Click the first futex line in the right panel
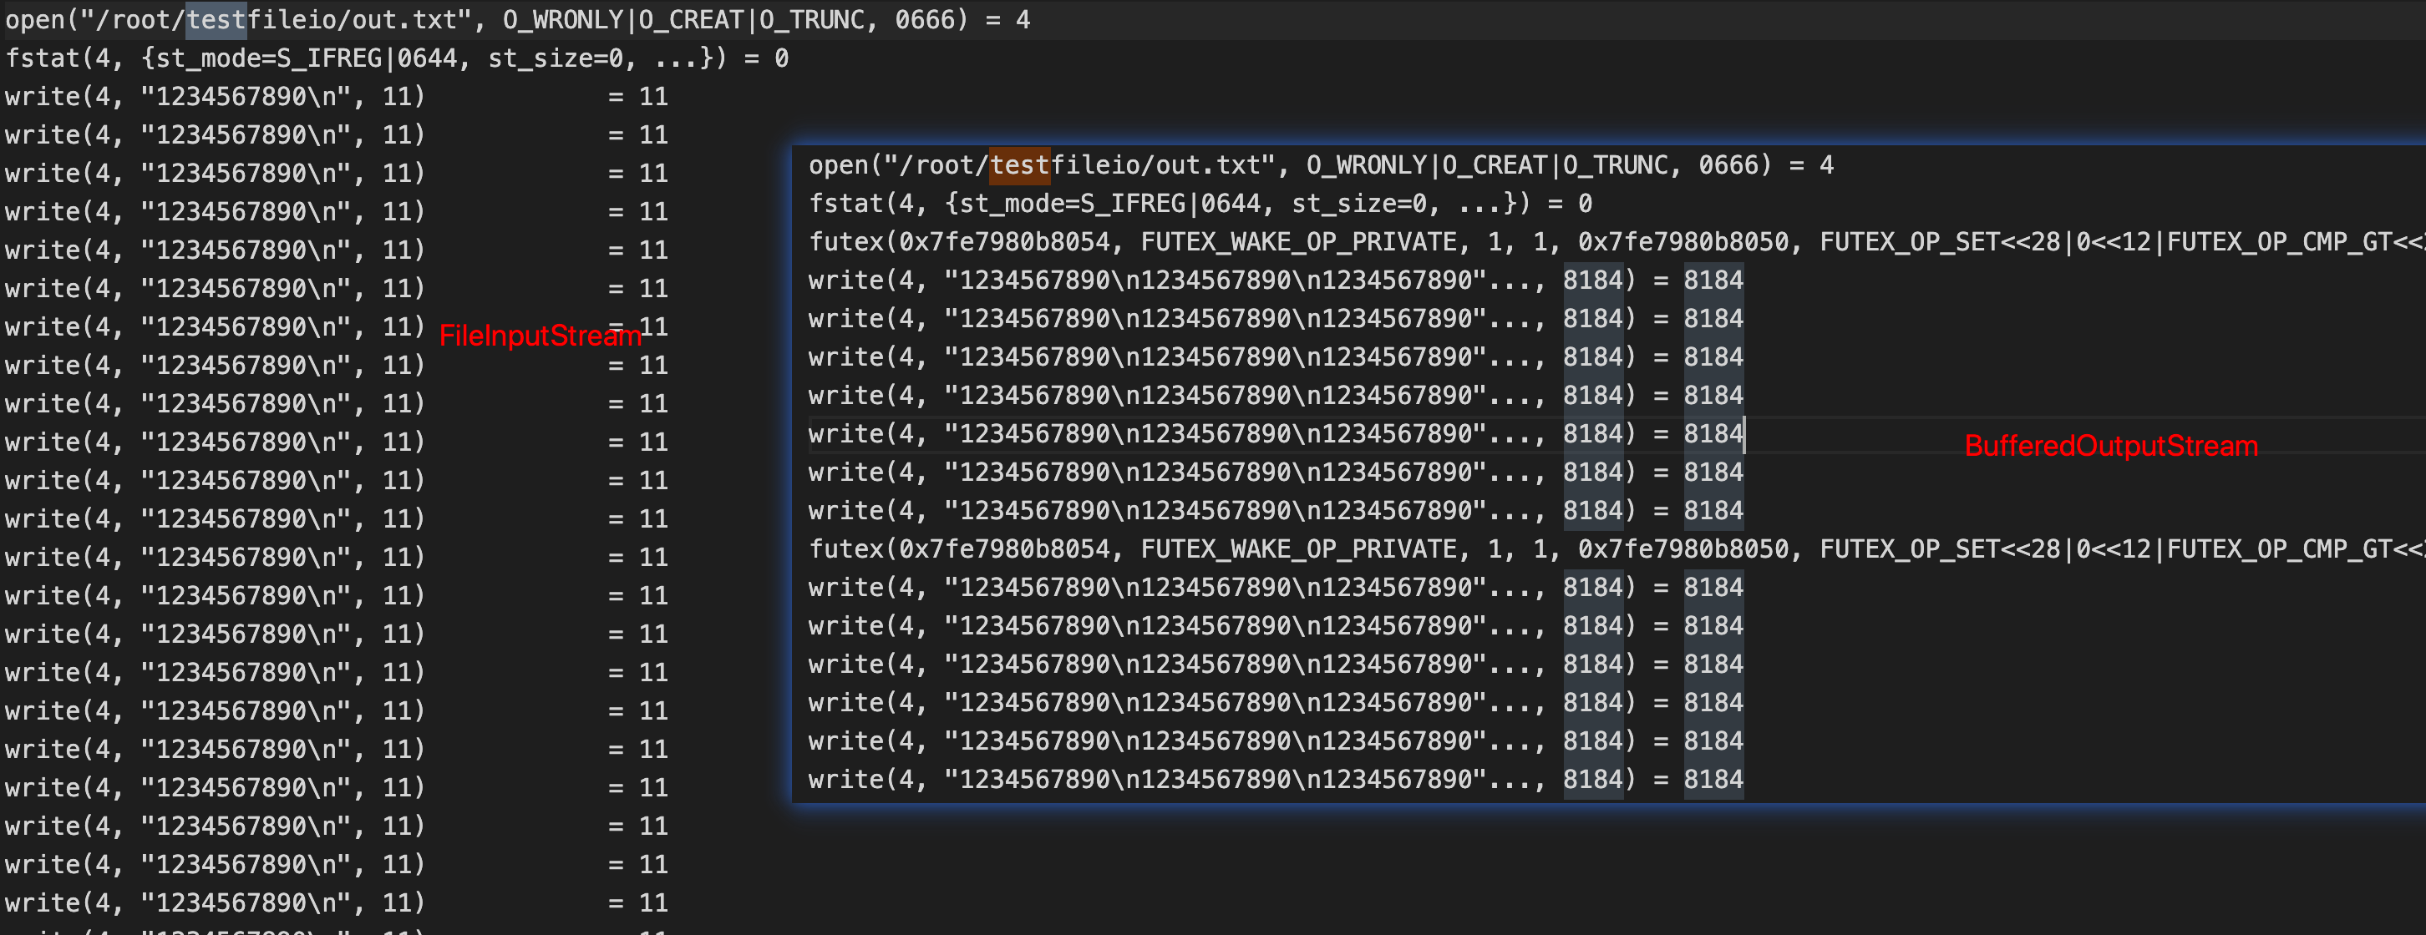 (x=1601, y=243)
